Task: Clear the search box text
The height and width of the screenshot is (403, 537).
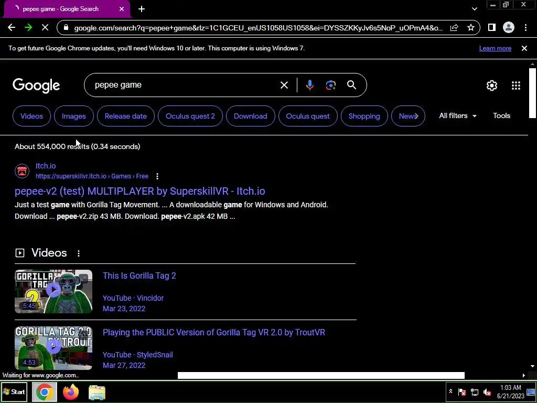Action: click(284, 85)
